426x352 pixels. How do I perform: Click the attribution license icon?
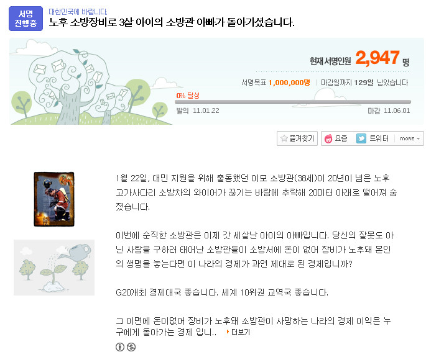pyautogui.click(x=120, y=347)
